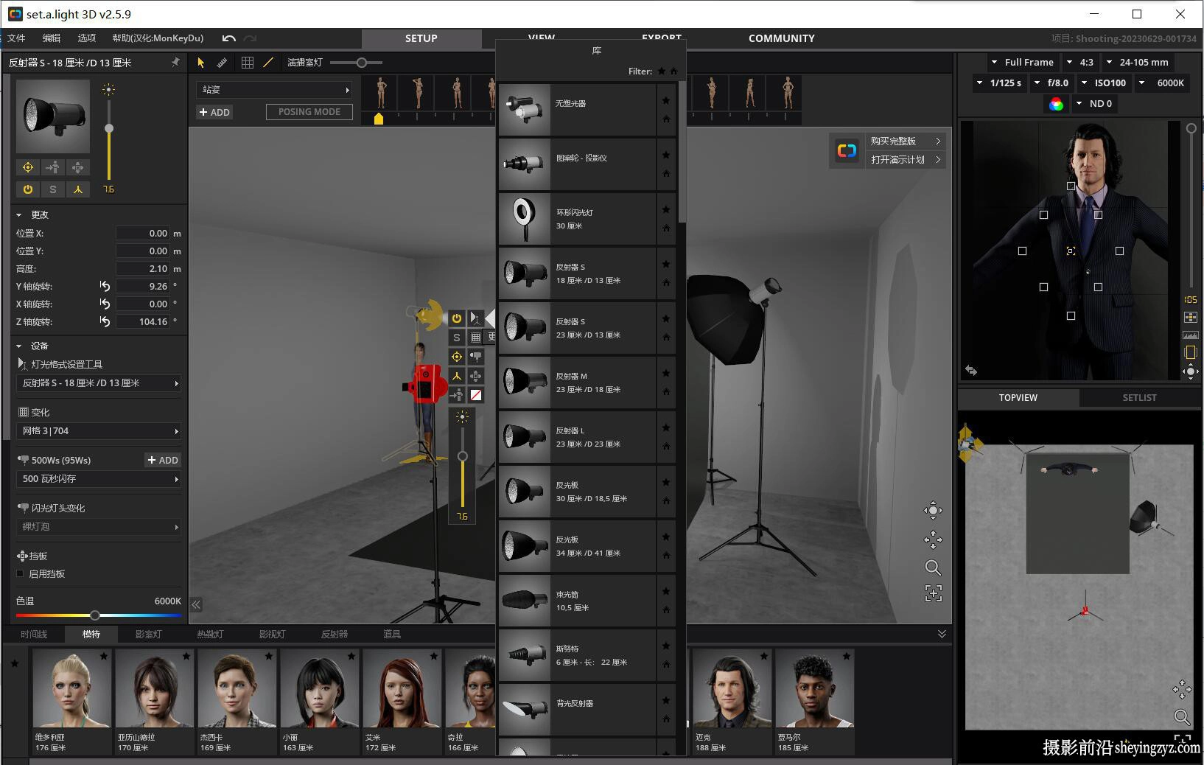Click the undo arrow icon

coord(229,38)
